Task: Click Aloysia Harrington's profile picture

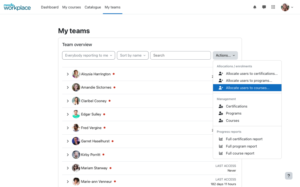Action: click(x=76, y=74)
